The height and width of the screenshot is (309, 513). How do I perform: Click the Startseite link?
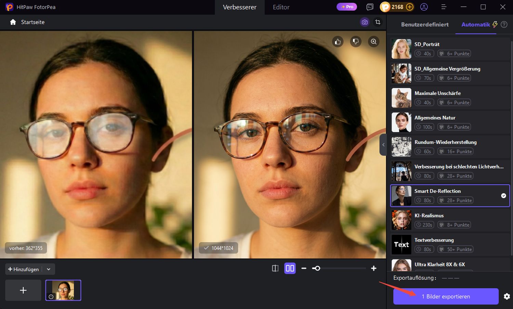[x=33, y=22]
